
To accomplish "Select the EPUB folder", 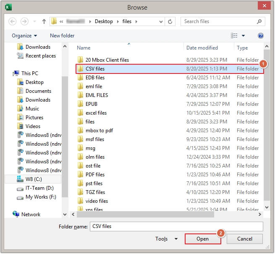I will click(170, 104).
